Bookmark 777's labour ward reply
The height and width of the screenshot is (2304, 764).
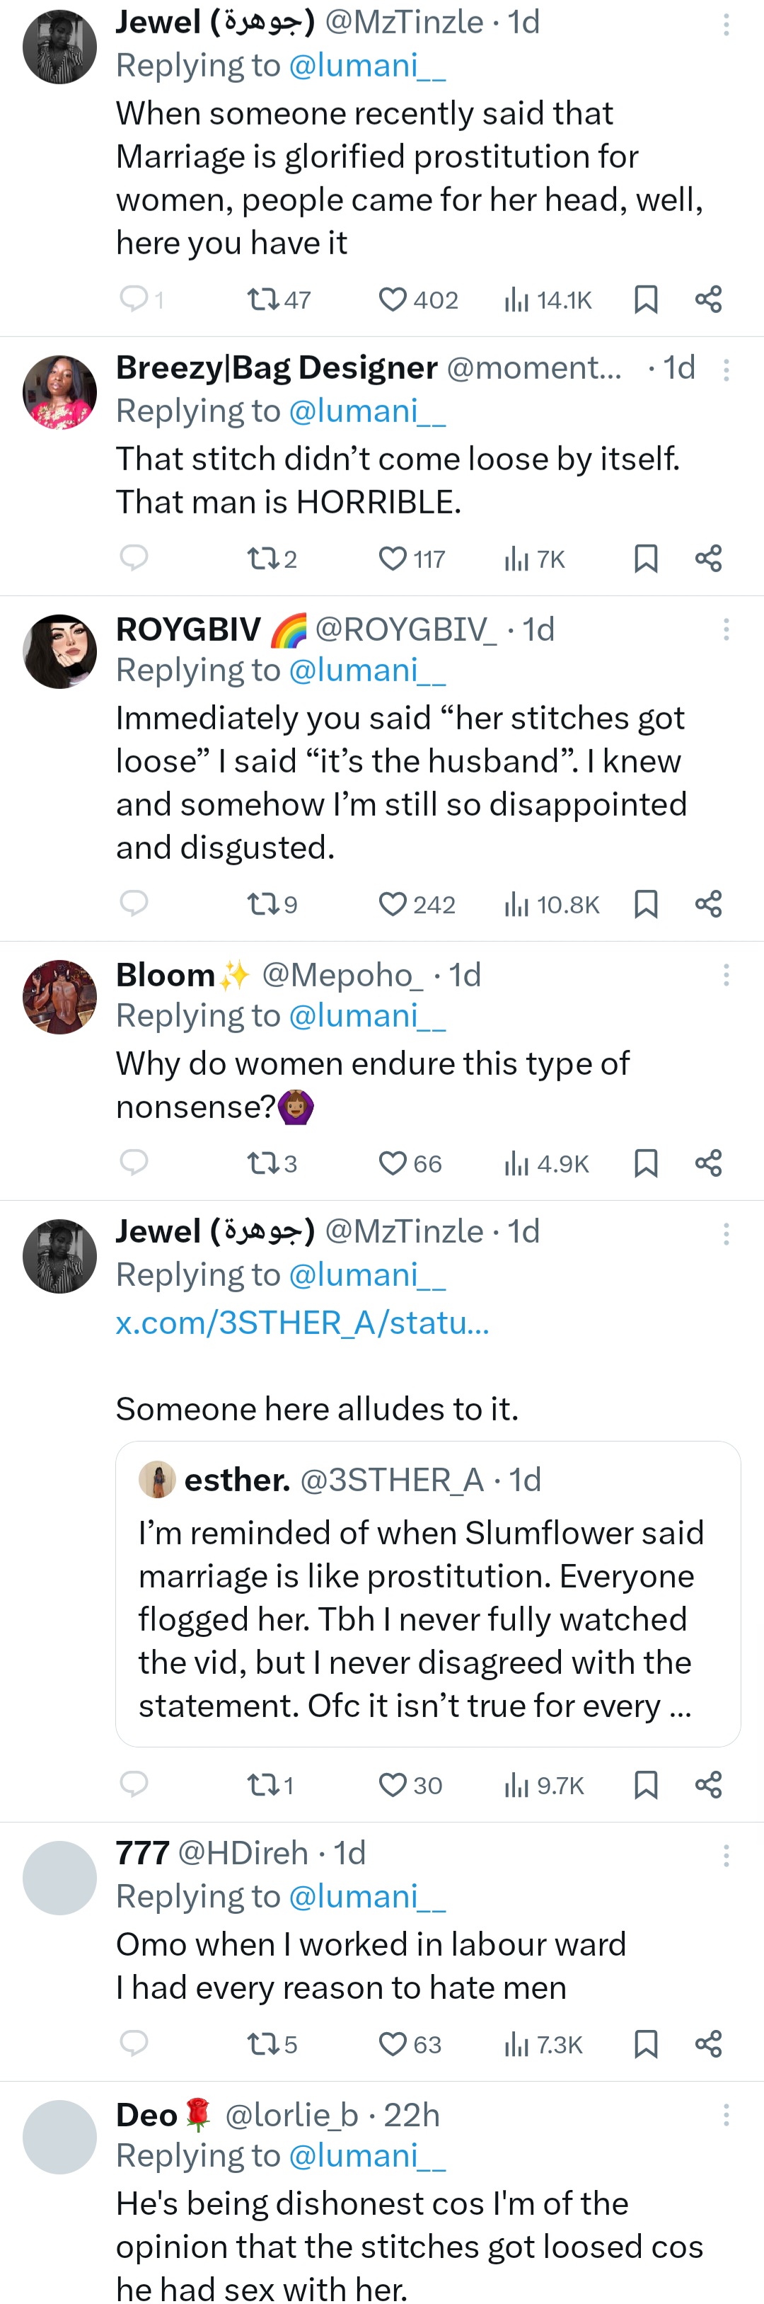(645, 2045)
